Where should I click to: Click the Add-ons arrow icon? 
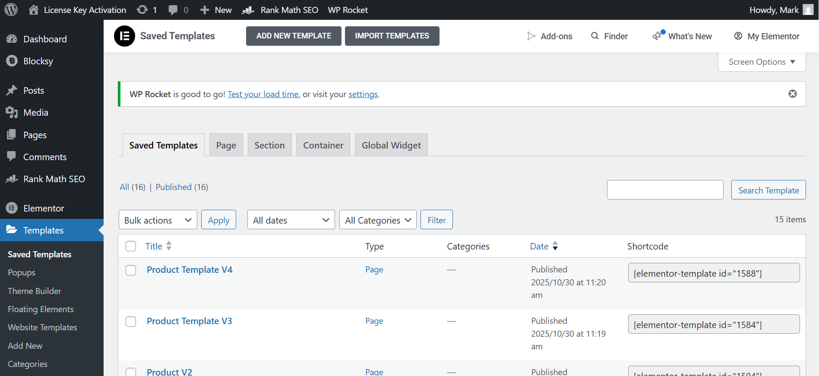[x=531, y=36]
